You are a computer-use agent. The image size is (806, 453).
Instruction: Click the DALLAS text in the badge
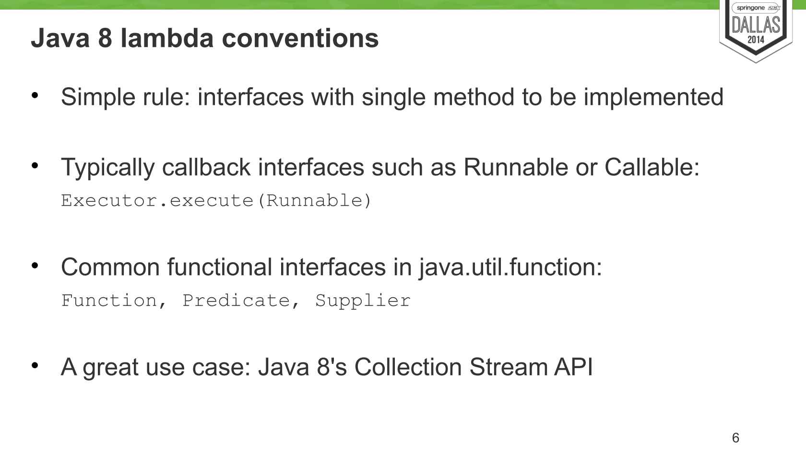point(756,25)
